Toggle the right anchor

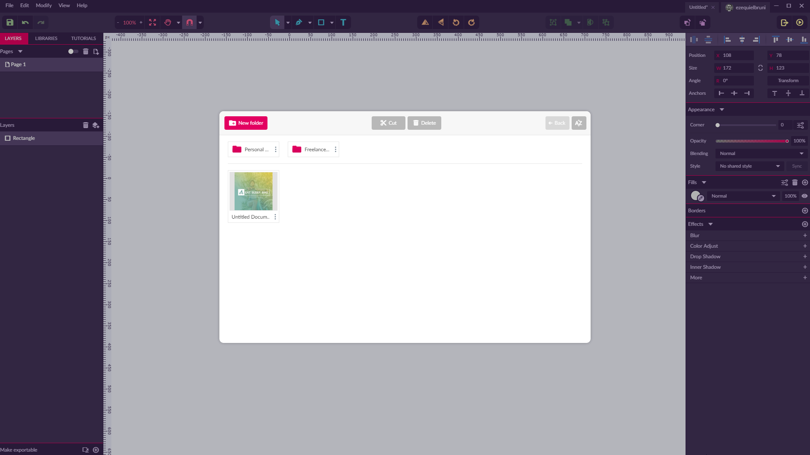click(x=747, y=93)
